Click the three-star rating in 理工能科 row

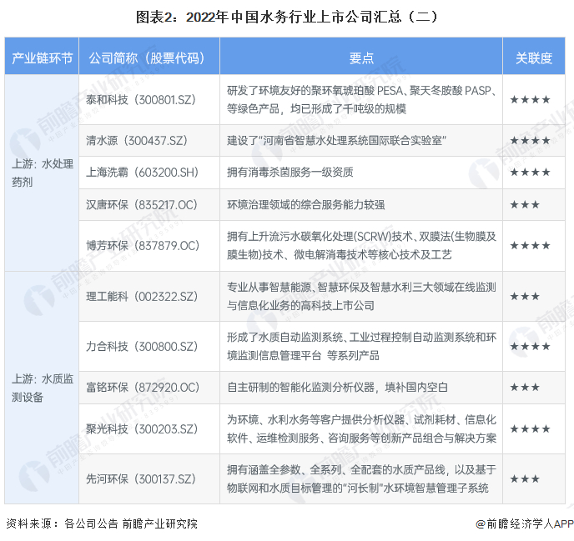pos(525,296)
